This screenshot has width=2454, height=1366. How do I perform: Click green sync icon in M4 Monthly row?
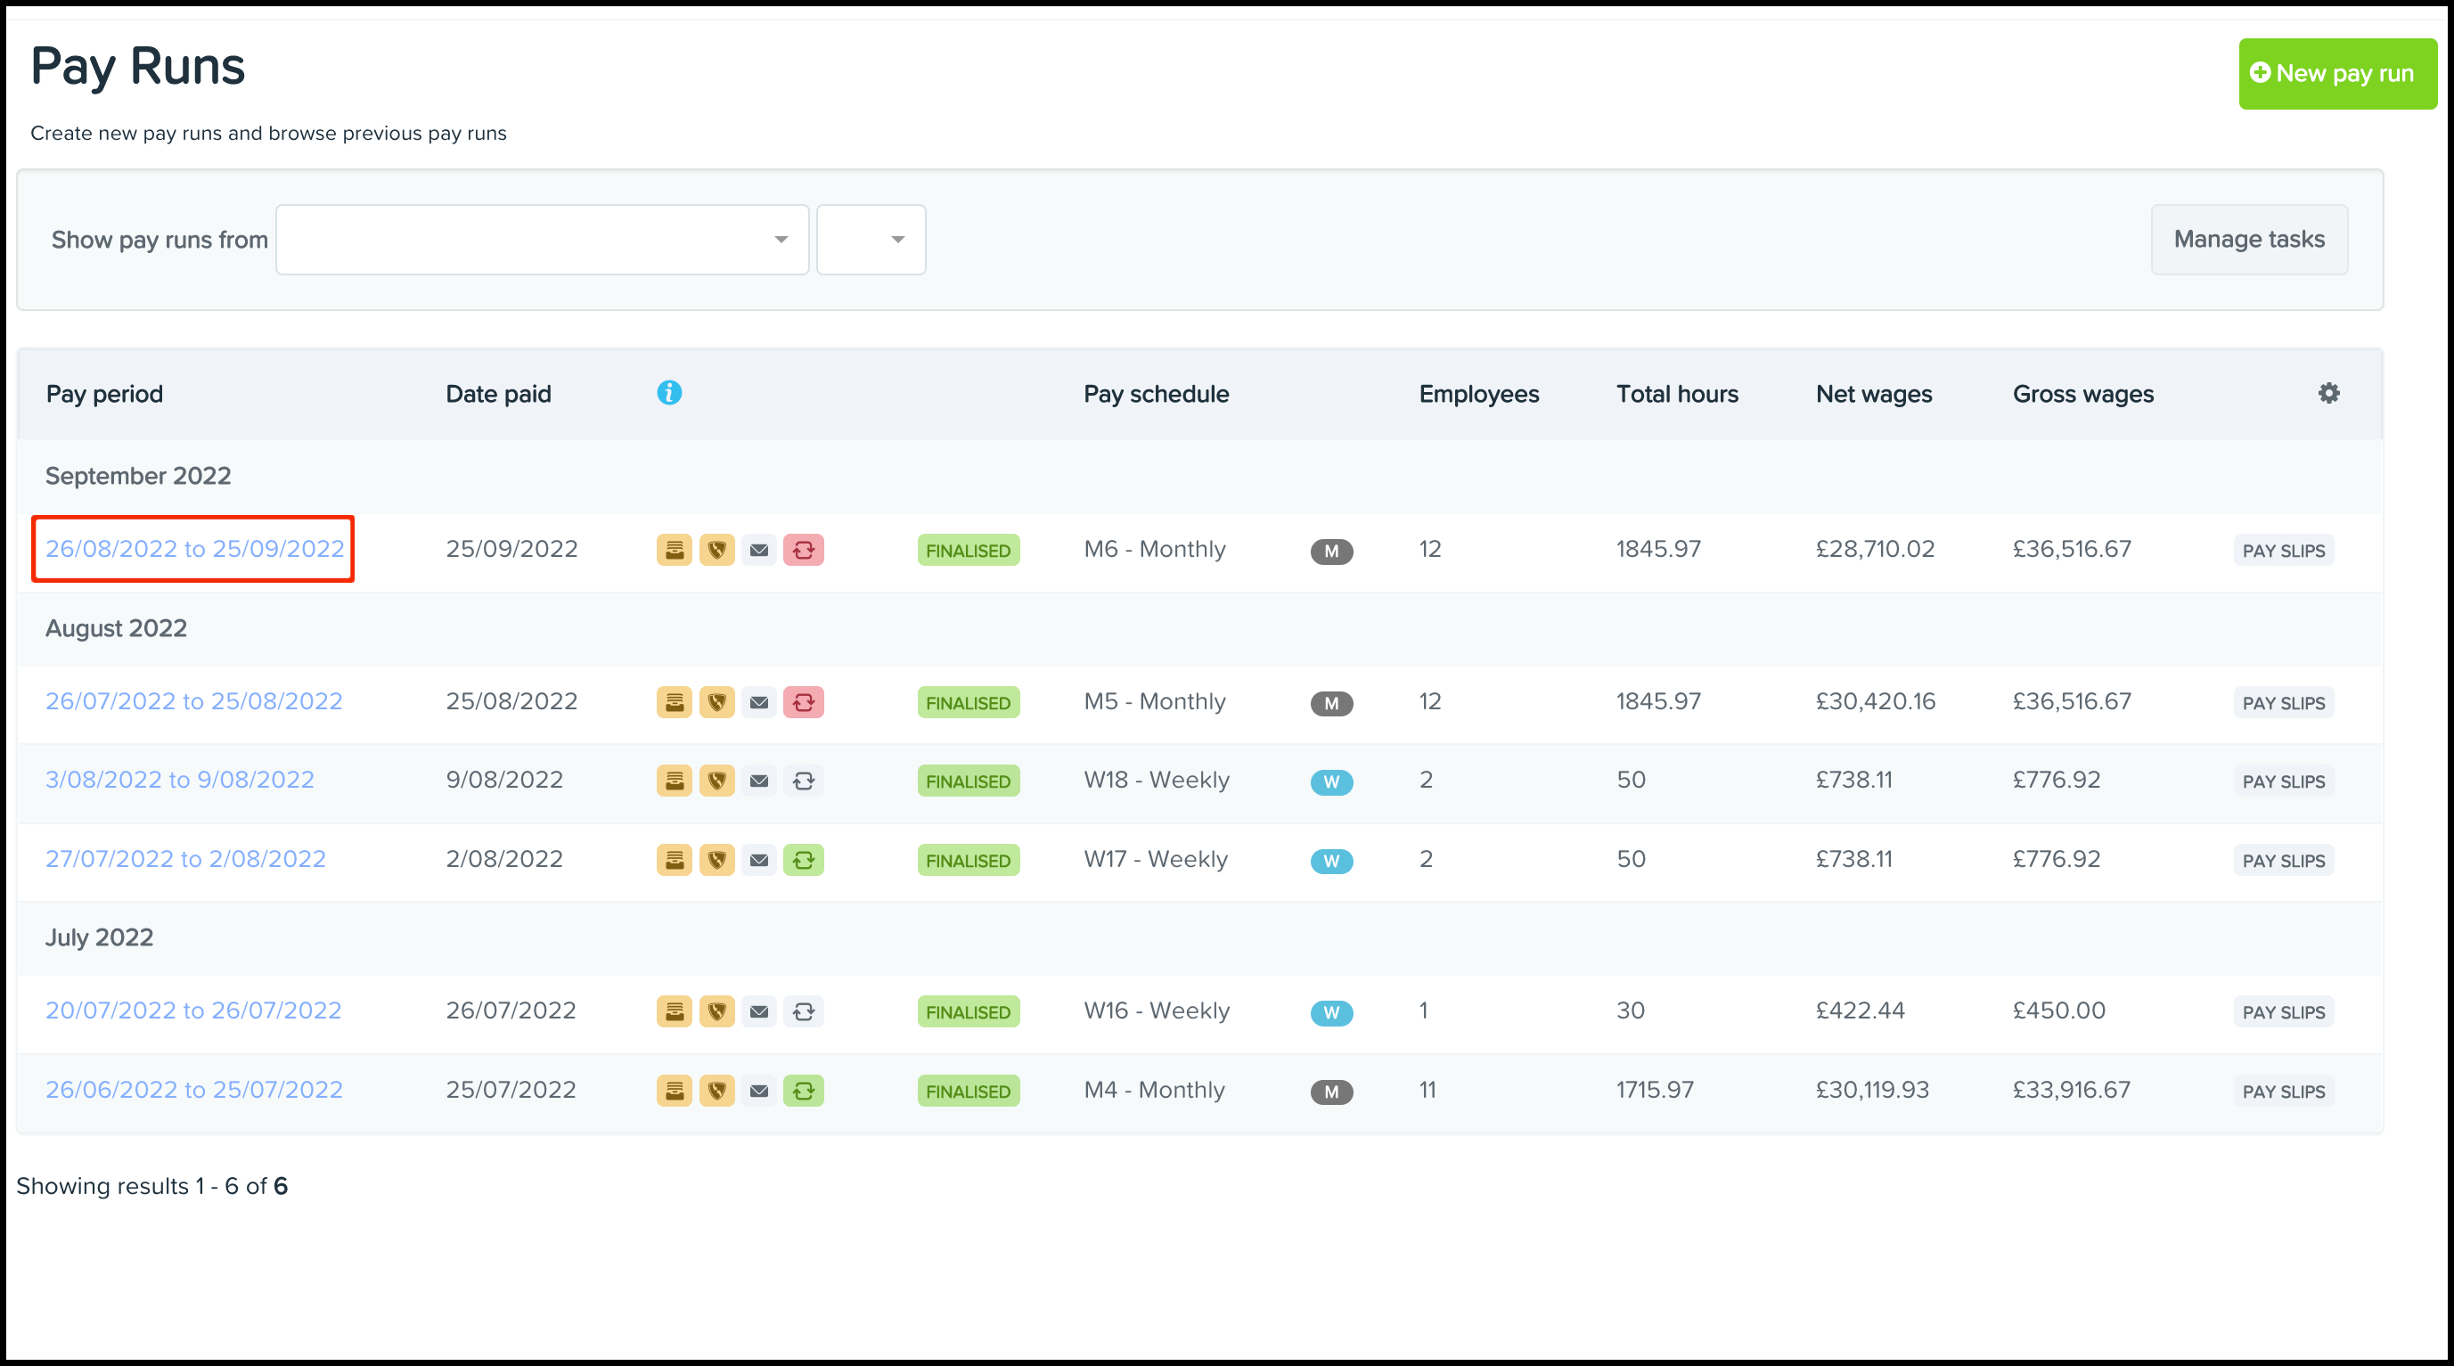tap(803, 1091)
